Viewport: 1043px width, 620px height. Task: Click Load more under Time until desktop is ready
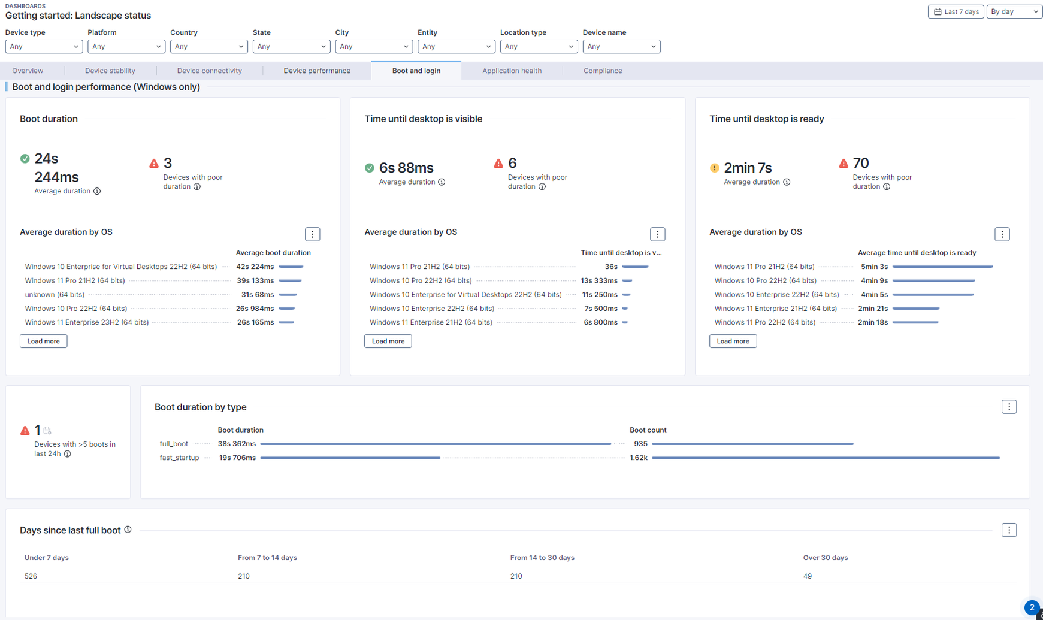(x=733, y=341)
